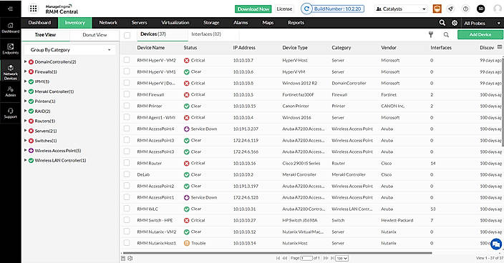Toggle the select-all devices checkbox
Image resolution: width=504 pixels, height=263 pixels.
[x=127, y=35]
